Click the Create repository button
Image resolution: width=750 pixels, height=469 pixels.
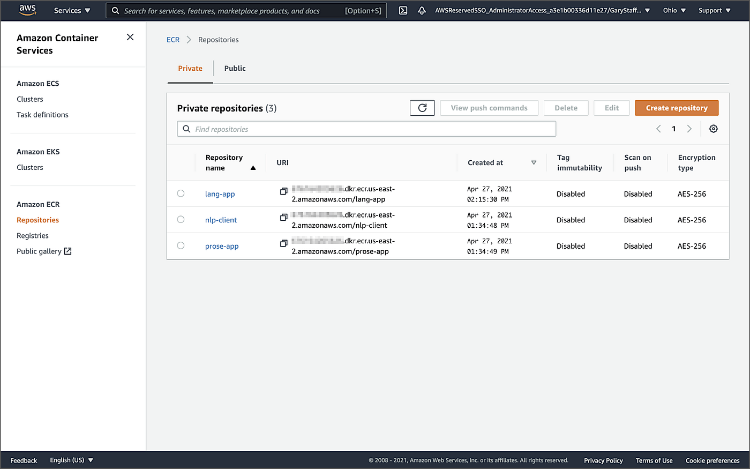[677, 107]
